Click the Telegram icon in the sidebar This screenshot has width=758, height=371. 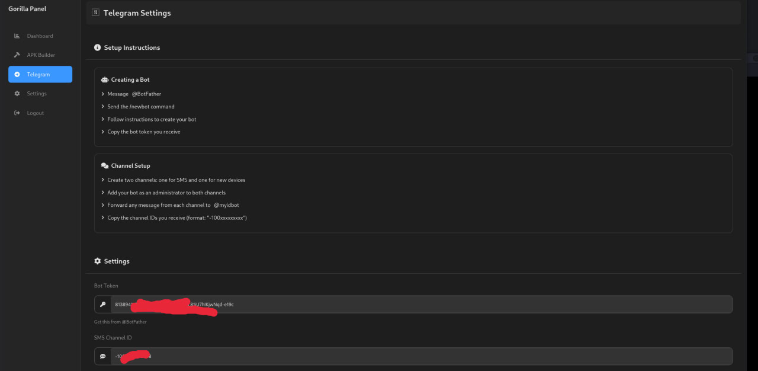(x=17, y=75)
